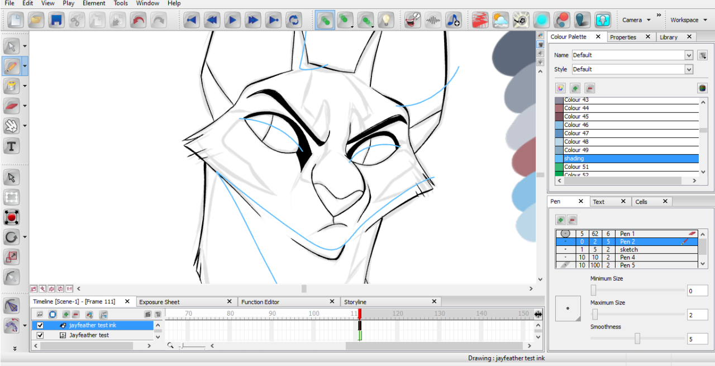Select the Text tool
The height and width of the screenshot is (366, 715).
pos(12,146)
